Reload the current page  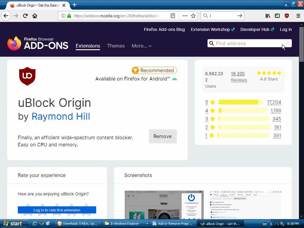(26, 16)
